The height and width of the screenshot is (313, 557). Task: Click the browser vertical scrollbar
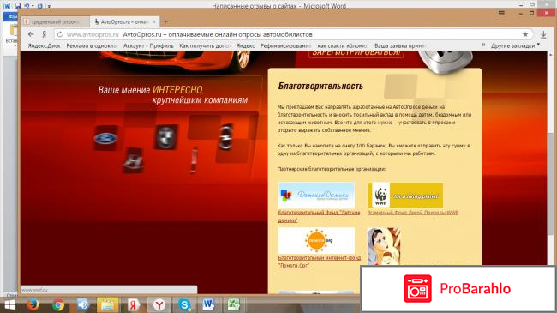(x=551, y=184)
